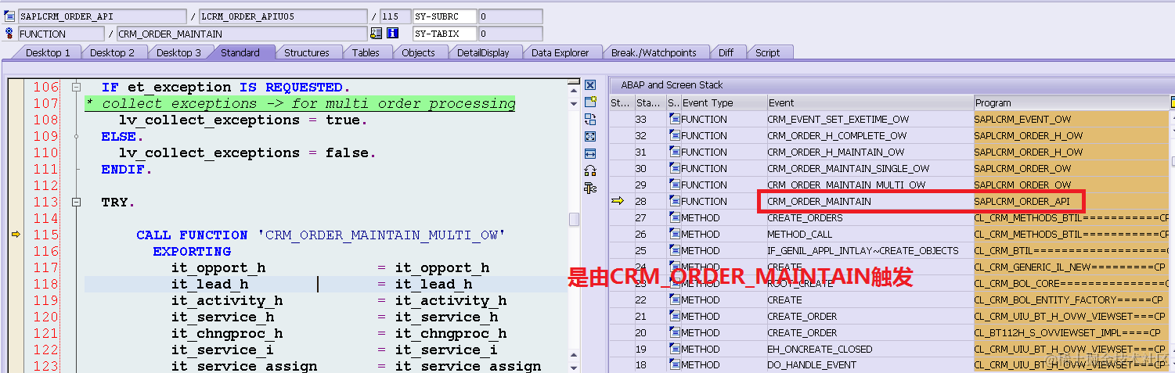Screen dimensions: 1175x373
Task: Open the Data Explorer tab
Action: (x=560, y=52)
